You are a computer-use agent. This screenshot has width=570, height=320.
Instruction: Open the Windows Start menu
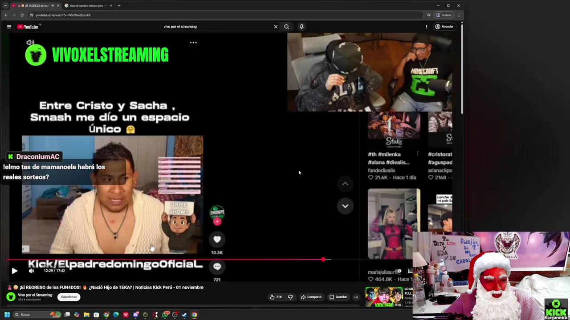[x=7, y=315]
